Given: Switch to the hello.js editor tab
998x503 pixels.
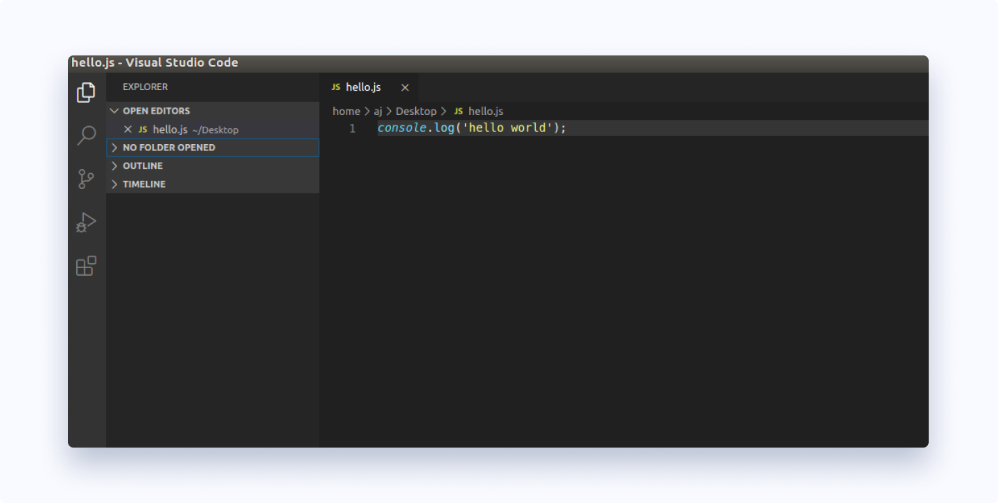Looking at the screenshot, I should click(363, 87).
